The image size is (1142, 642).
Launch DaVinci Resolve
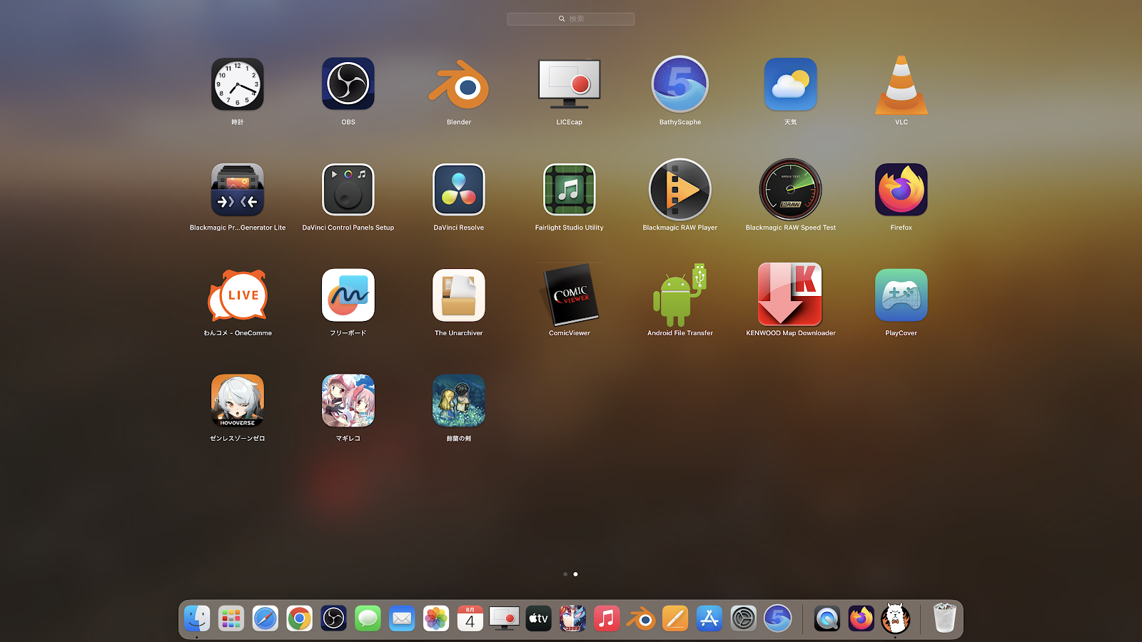[x=459, y=190]
